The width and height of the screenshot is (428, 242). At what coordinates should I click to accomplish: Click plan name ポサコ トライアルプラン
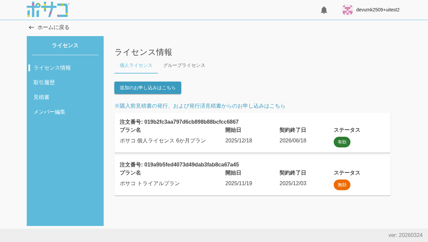[150, 184]
